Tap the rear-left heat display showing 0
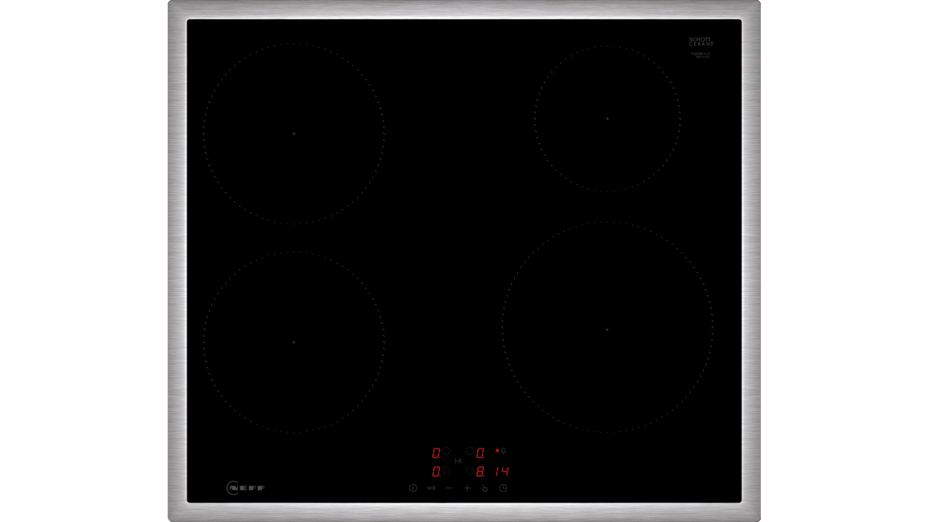 (436, 453)
